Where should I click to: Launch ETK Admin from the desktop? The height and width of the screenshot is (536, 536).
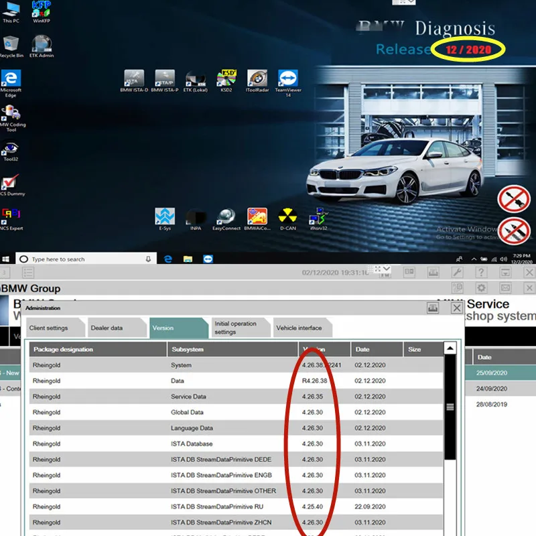click(42, 46)
